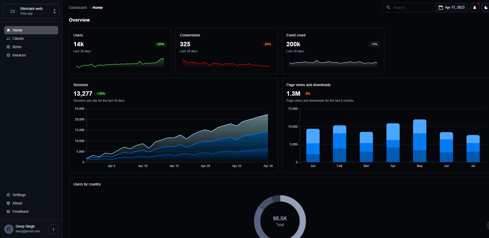Click the Feedback question mark icon
This screenshot has width=489, height=238.
point(8,211)
